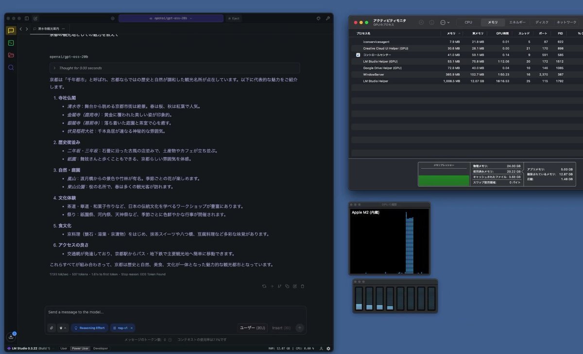The width and height of the screenshot is (583, 354).
Task: Expand the 'Thought for 0.00 seconds' section
Action: [x=174, y=68]
